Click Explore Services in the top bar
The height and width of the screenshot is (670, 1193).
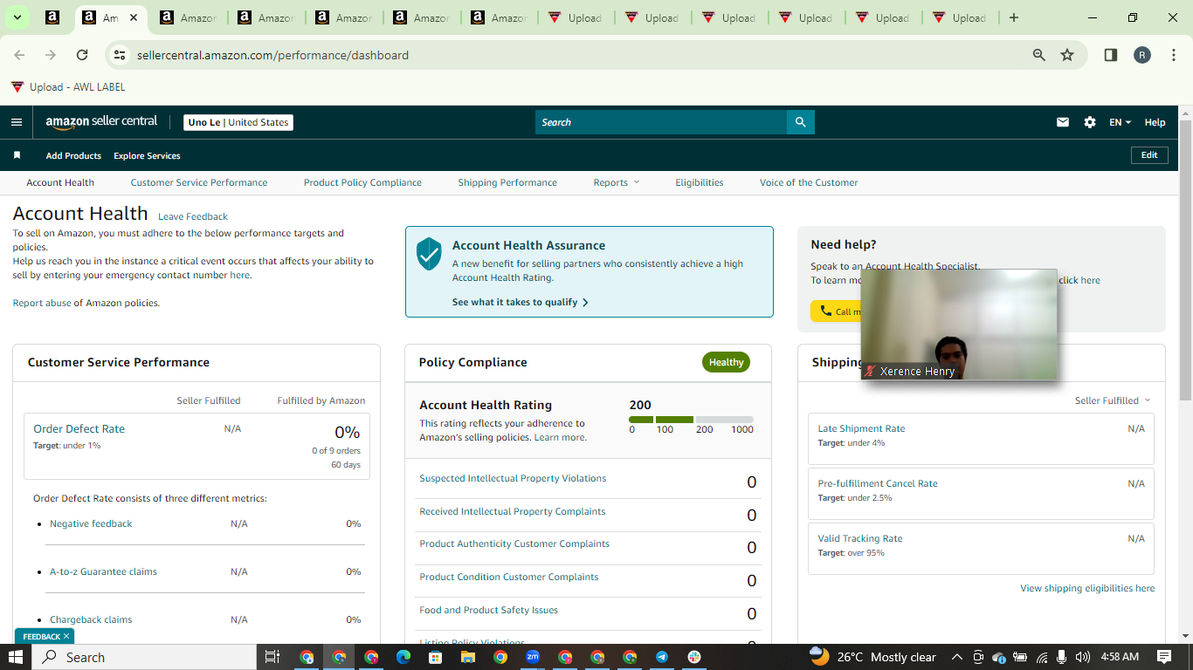coord(147,155)
